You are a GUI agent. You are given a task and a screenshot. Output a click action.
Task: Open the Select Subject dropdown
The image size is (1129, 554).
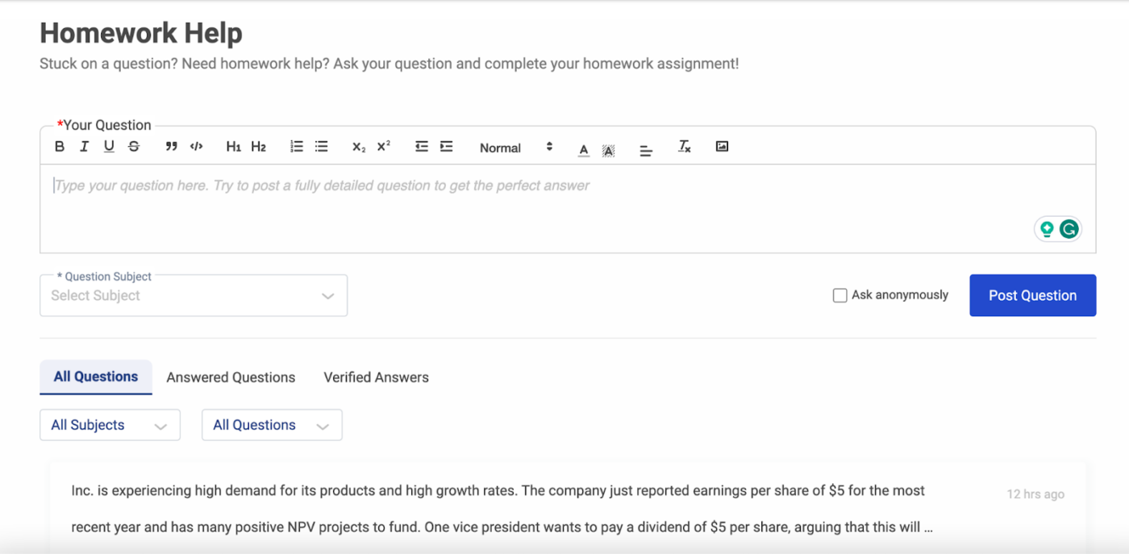coord(194,296)
